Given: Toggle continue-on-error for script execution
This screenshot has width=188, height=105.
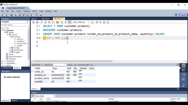Looking at the screenshot, I should click(58, 22).
